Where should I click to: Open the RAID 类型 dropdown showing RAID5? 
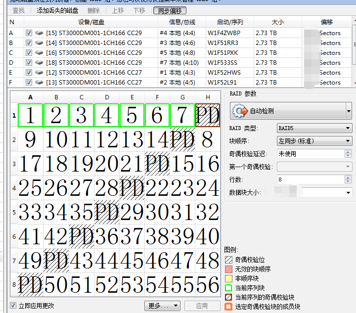click(314, 129)
